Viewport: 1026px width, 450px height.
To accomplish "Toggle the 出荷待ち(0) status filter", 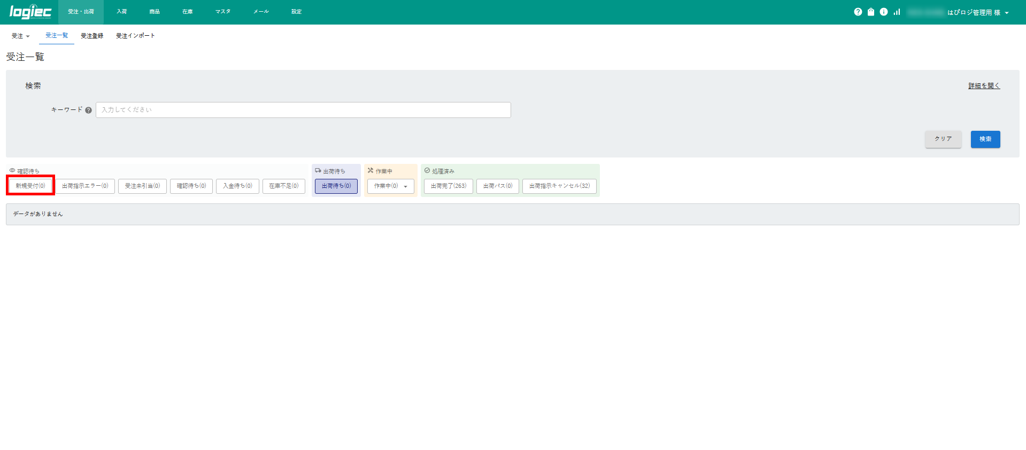I will [336, 186].
